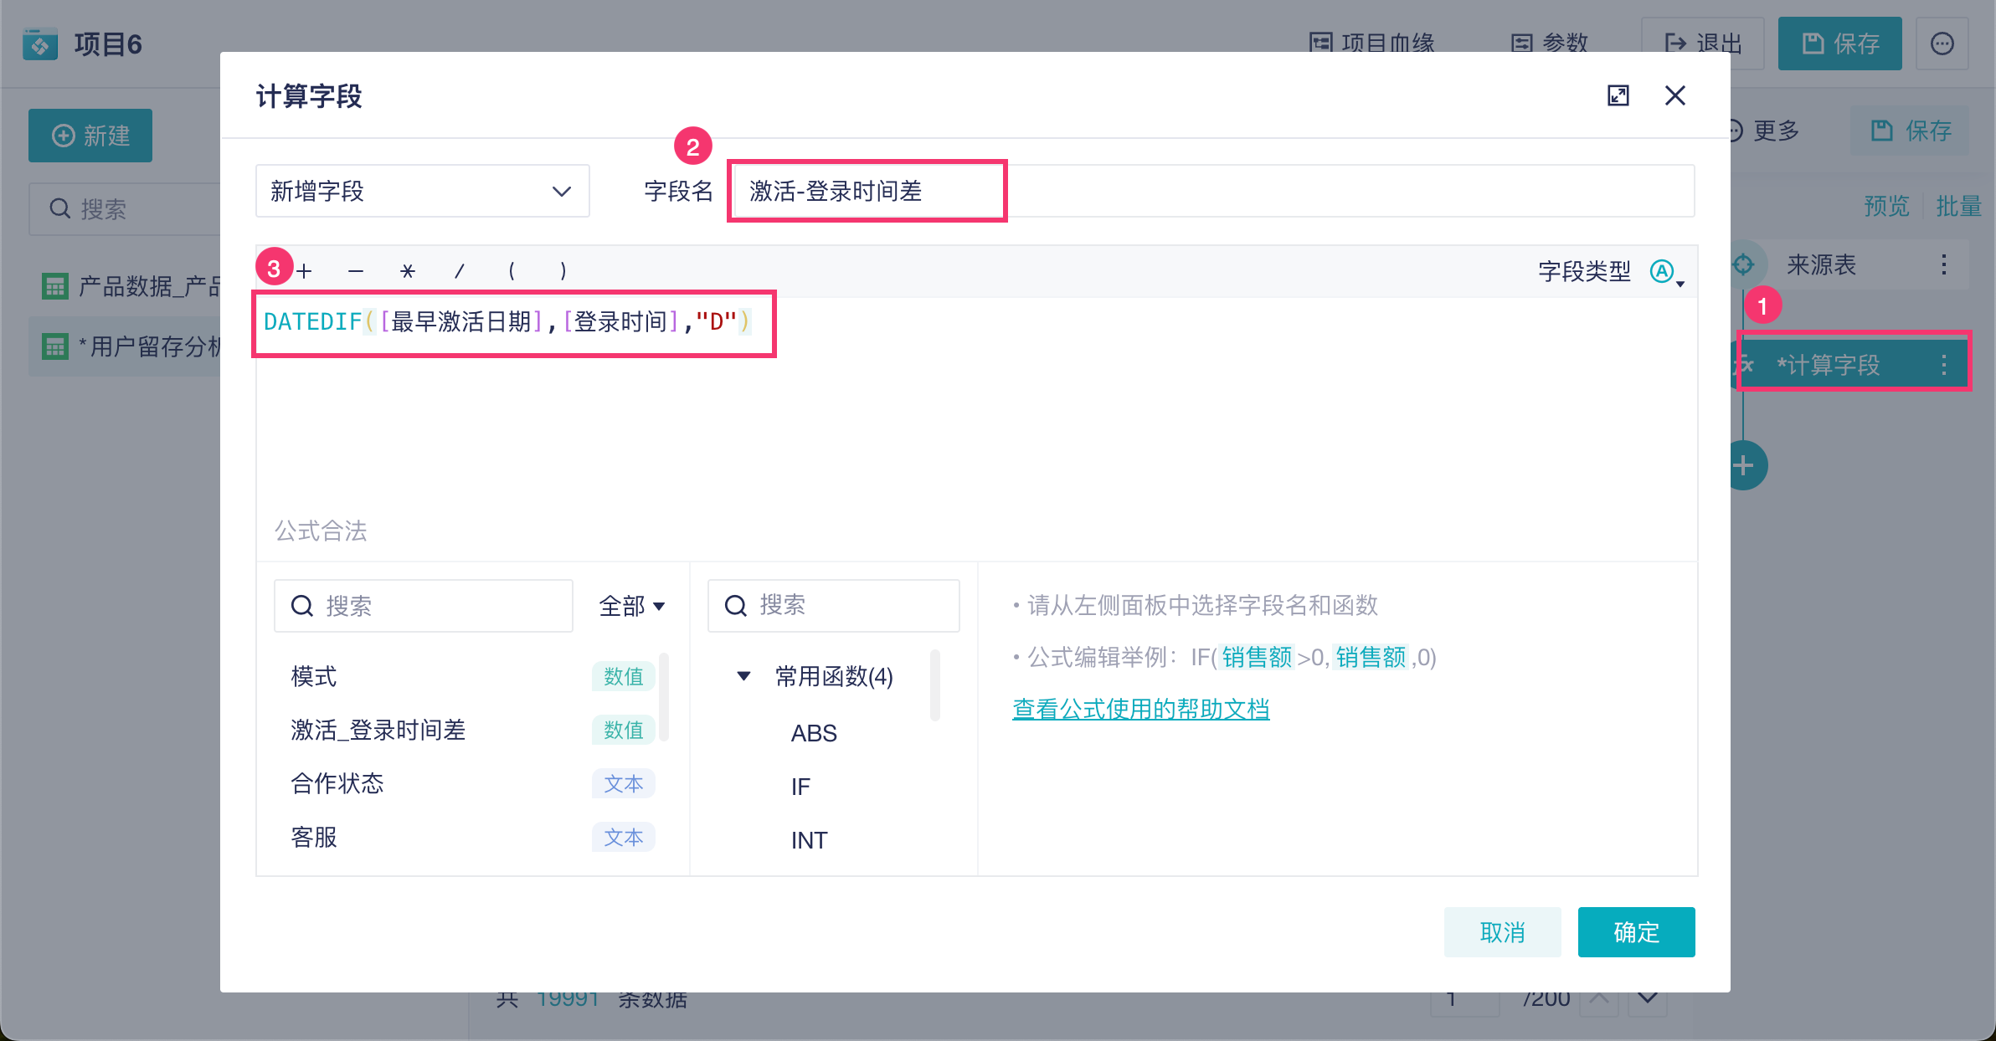This screenshot has height=1041, width=1996.
Task: Open the formula help documentation link
Action: 1140,709
